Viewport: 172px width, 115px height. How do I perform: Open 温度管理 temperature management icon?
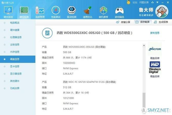pos(40,12)
